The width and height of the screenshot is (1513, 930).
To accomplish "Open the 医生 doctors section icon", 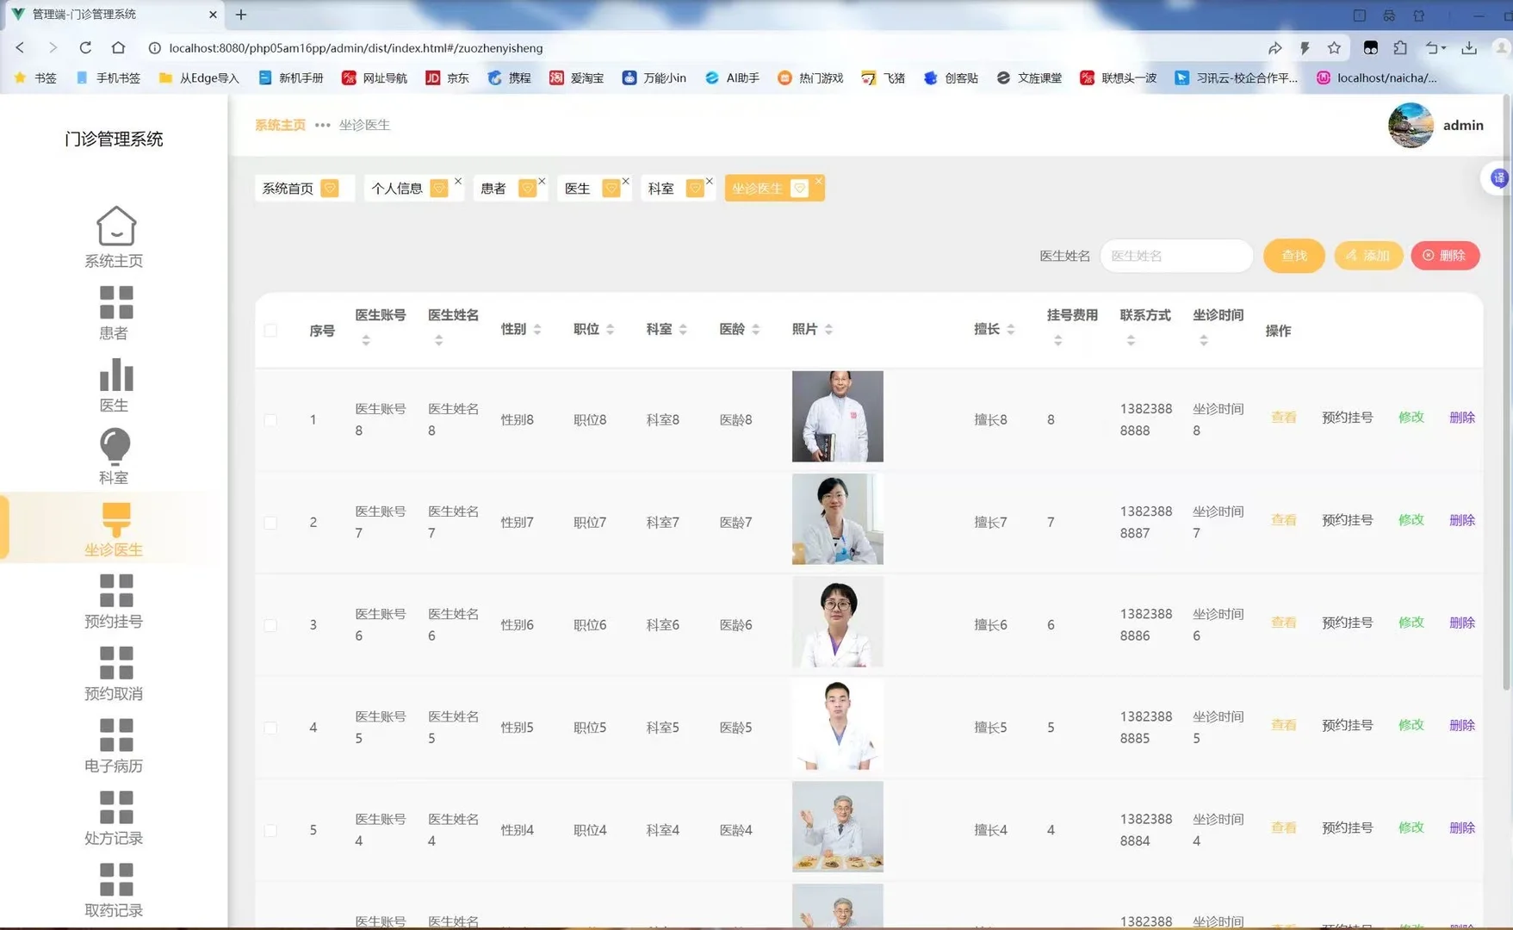I will pos(115,372).
